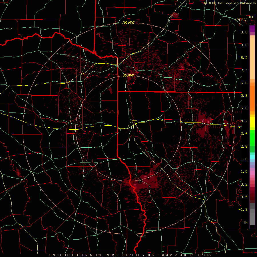
Task: Click the 1.8 color scale value
Action: 244,159
